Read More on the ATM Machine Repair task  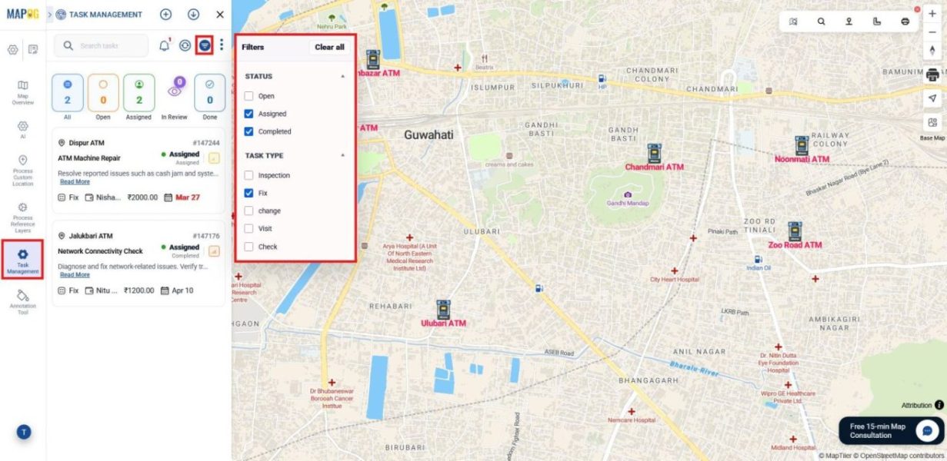pos(74,181)
